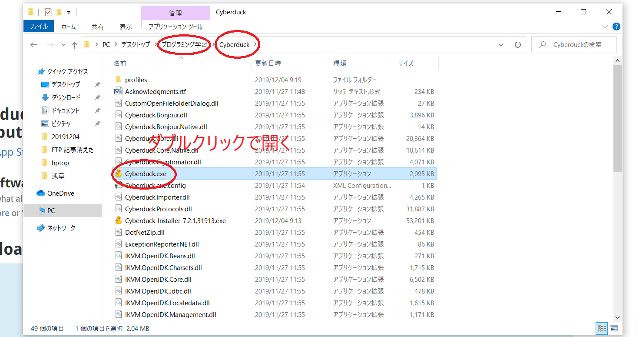The height and width of the screenshot is (337, 636).
Task: Select the 浅草 folder in sidebar
Action: 58,176
